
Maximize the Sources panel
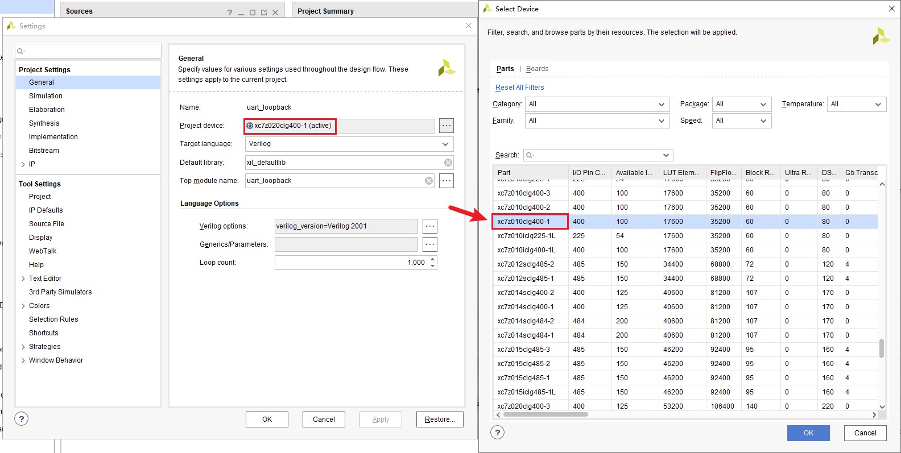pyautogui.click(x=253, y=13)
